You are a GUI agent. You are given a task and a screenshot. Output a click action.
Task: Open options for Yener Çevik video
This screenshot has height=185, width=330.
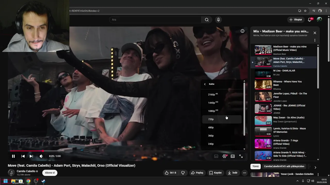point(318,174)
